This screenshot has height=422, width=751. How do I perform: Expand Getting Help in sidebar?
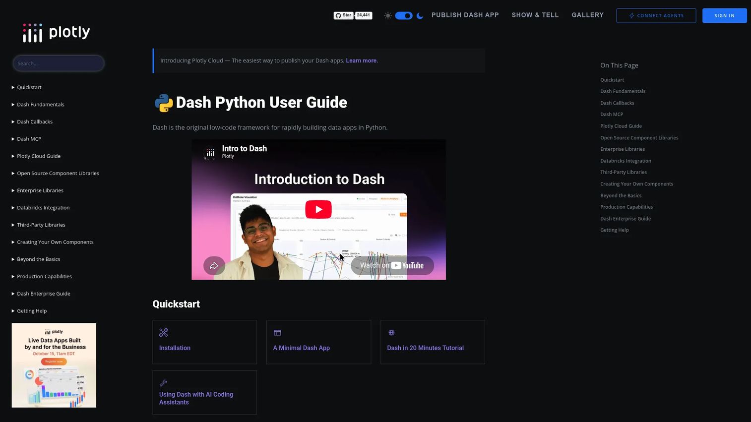click(29, 311)
